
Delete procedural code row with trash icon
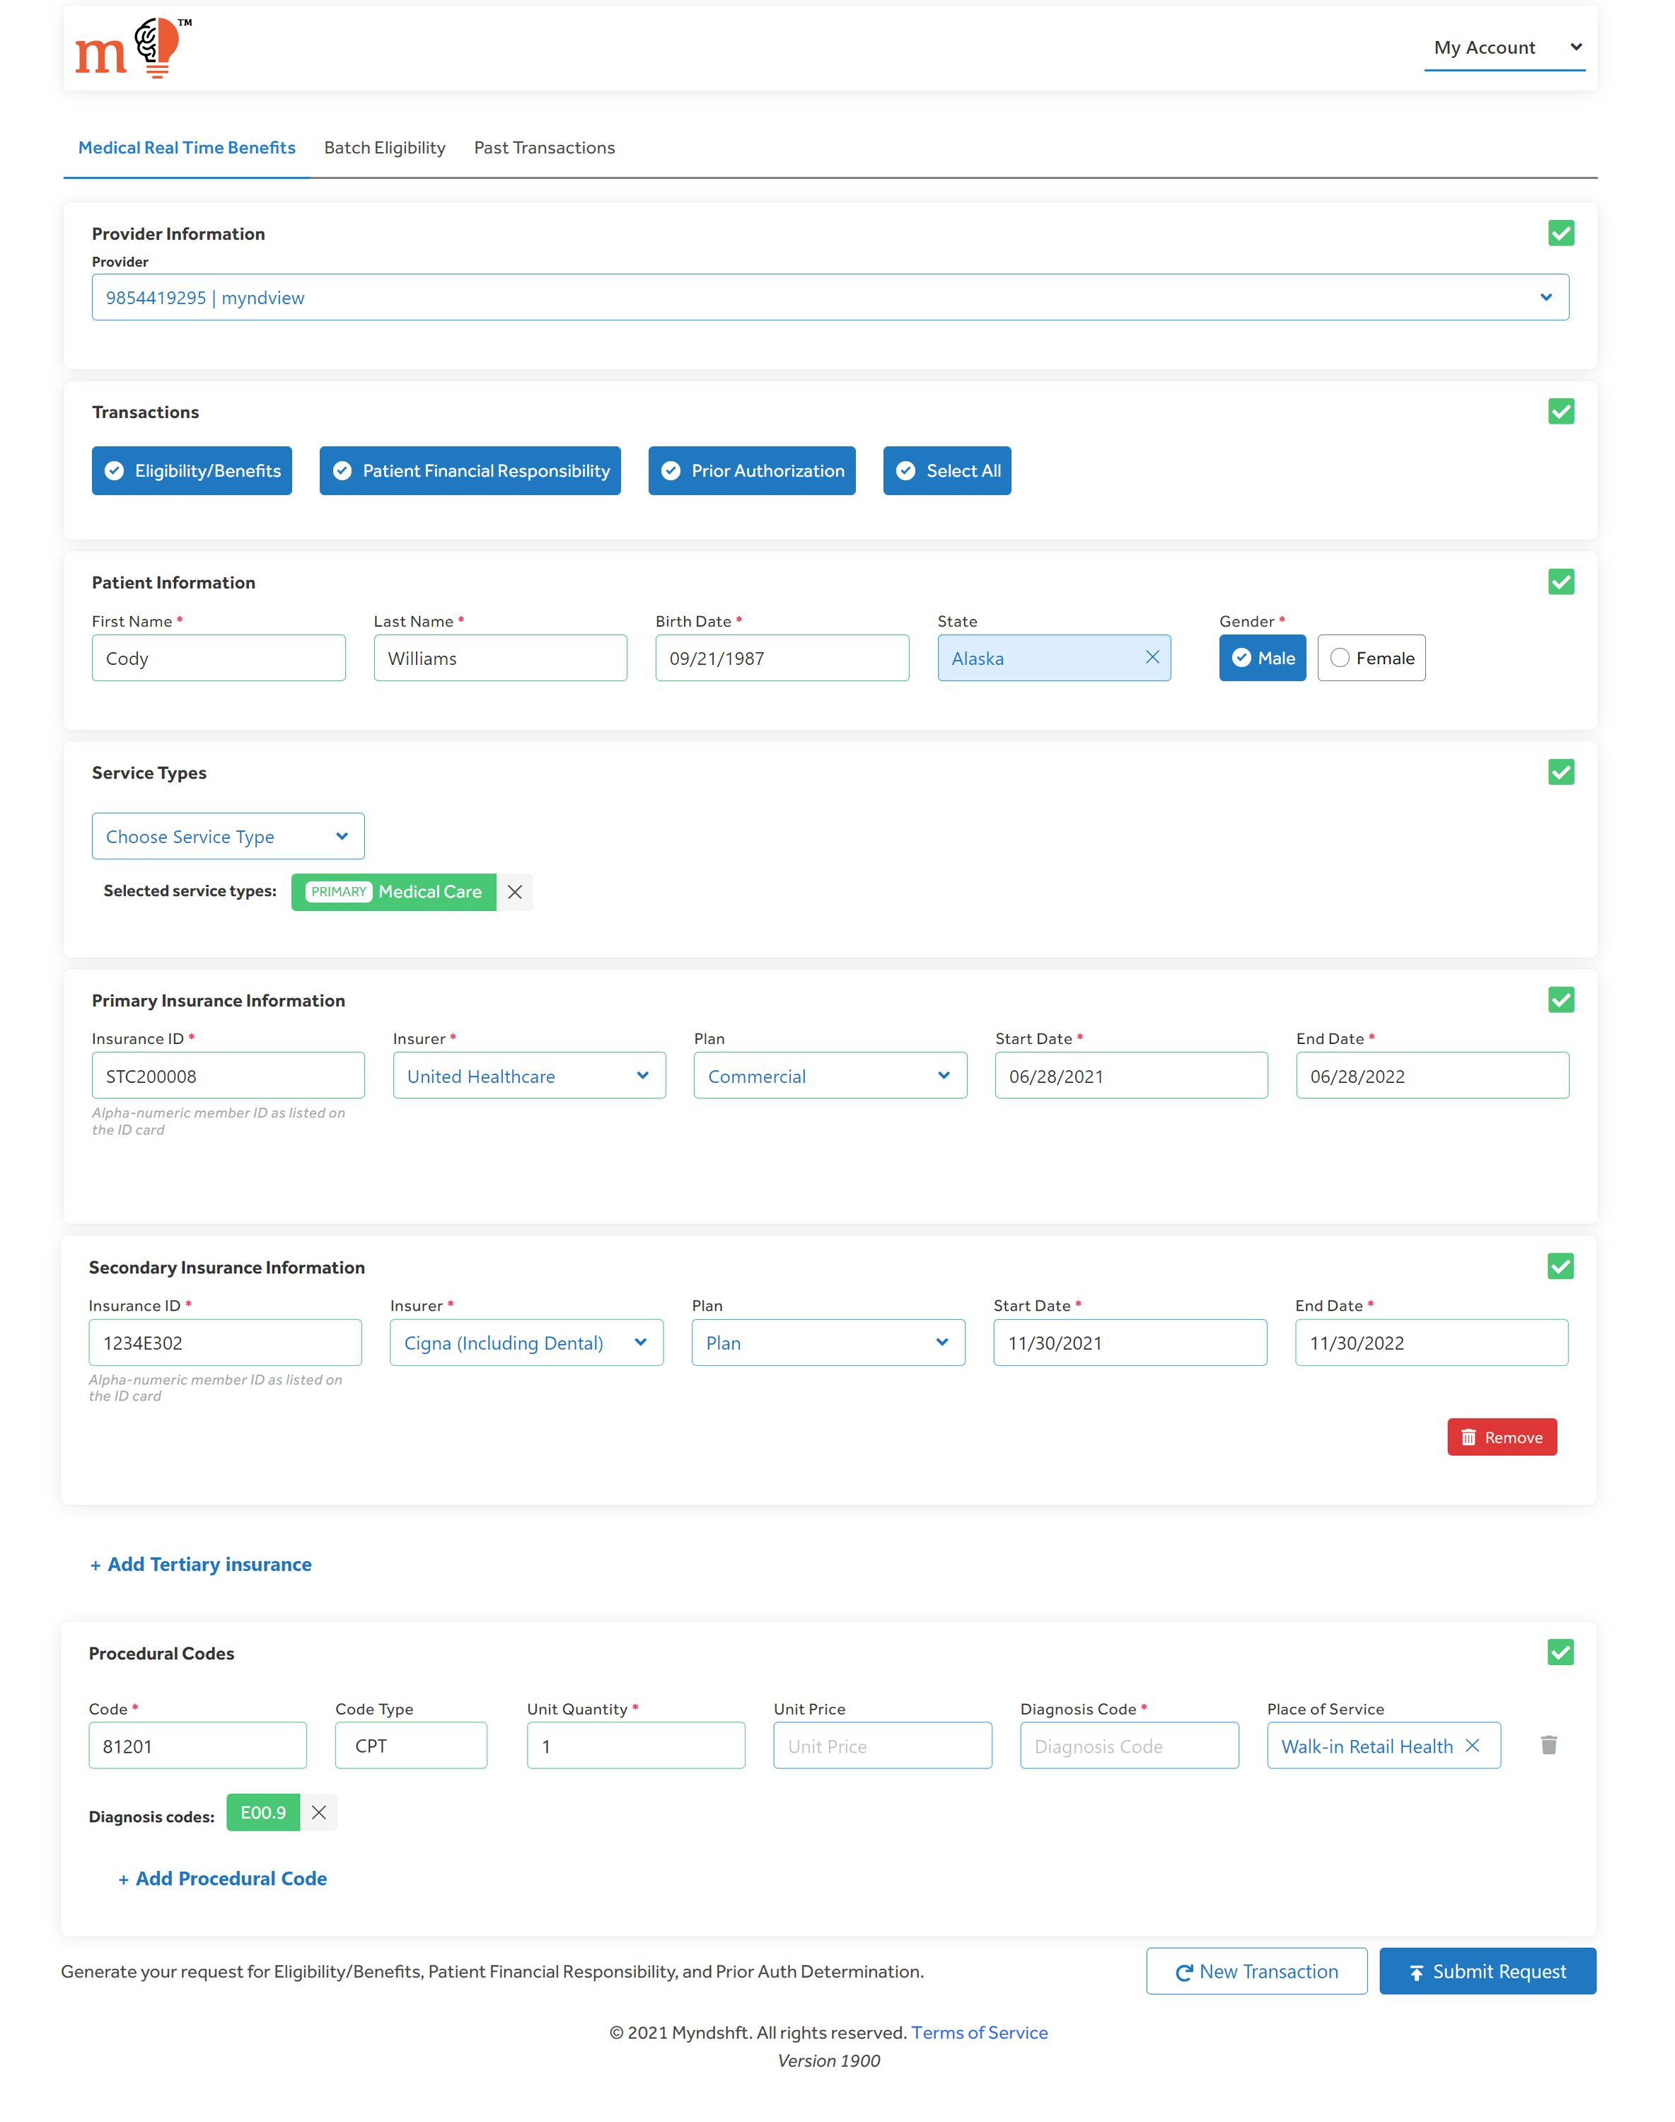point(1548,1744)
